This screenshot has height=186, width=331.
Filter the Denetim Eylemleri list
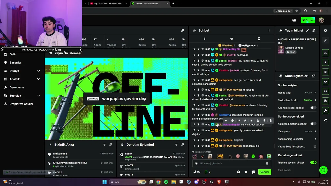click(176, 145)
